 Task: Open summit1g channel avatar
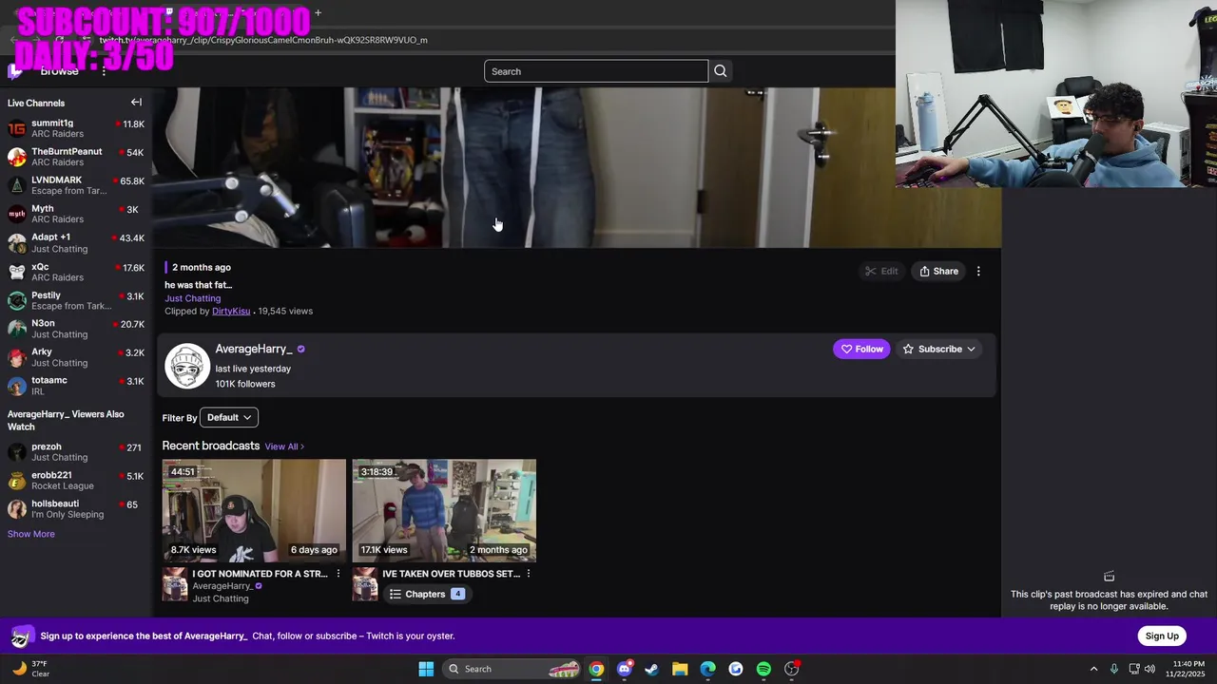16,129
